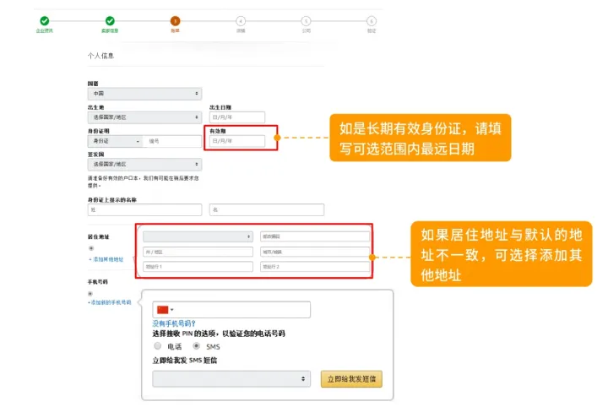Click the 个人信息 section heading
608x407 pixels.
pos(100,56)
